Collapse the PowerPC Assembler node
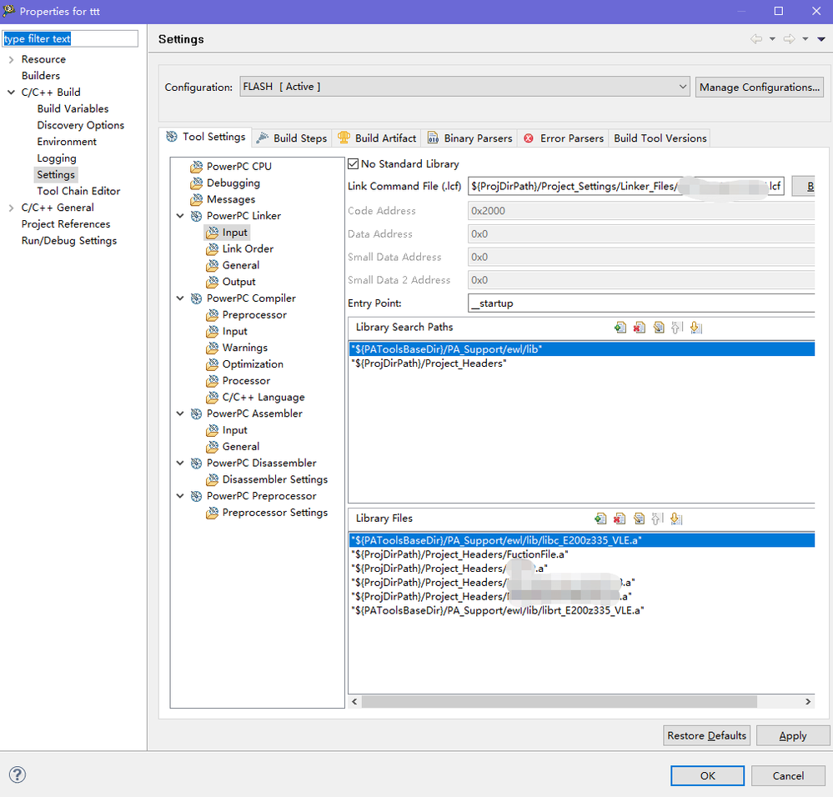 pos(180,414)
